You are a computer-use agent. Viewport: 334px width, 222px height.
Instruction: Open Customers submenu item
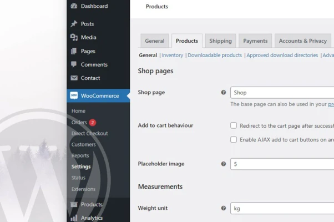83,144
